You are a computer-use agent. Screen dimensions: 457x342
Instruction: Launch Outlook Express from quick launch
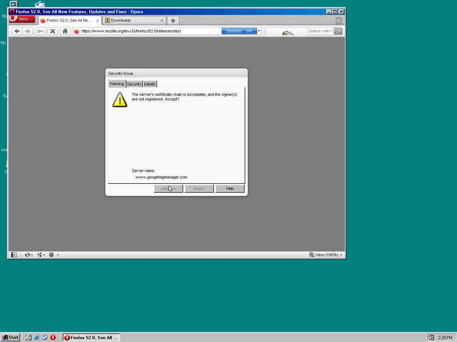point(45,337)
